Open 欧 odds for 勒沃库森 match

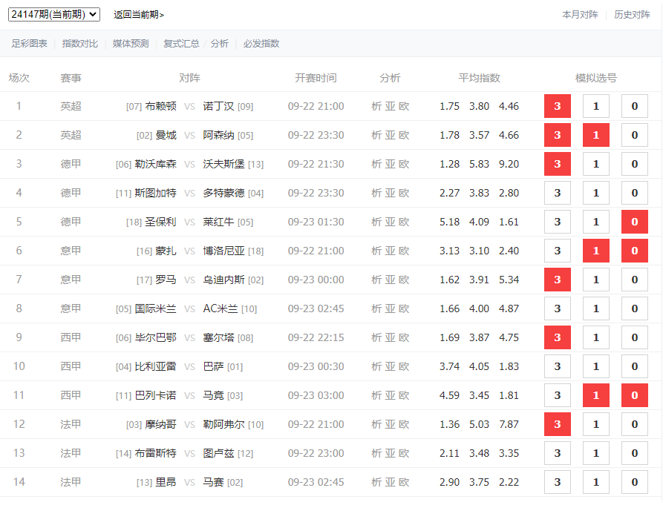point(404,164)
